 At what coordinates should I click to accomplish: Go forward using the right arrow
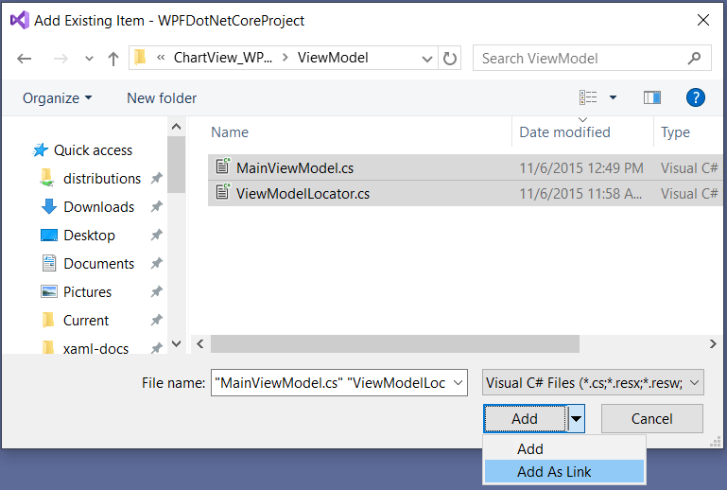(61, 59)
